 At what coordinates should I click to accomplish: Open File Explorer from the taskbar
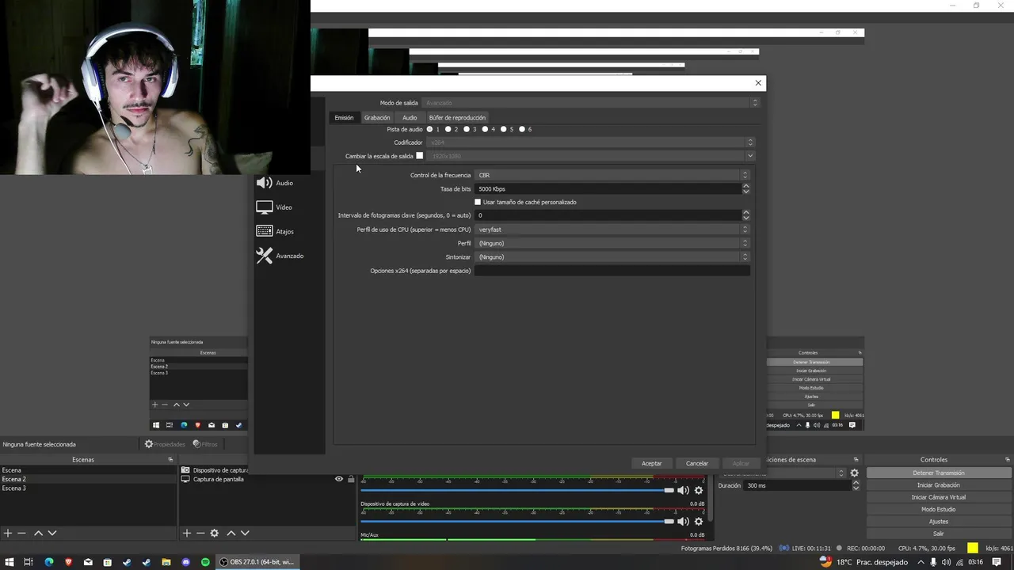[x=166, y=562]
